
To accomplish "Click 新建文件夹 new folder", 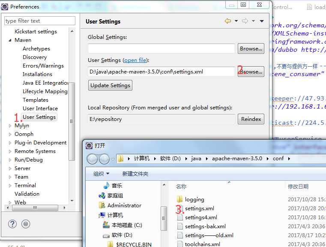I will [135, 173].
